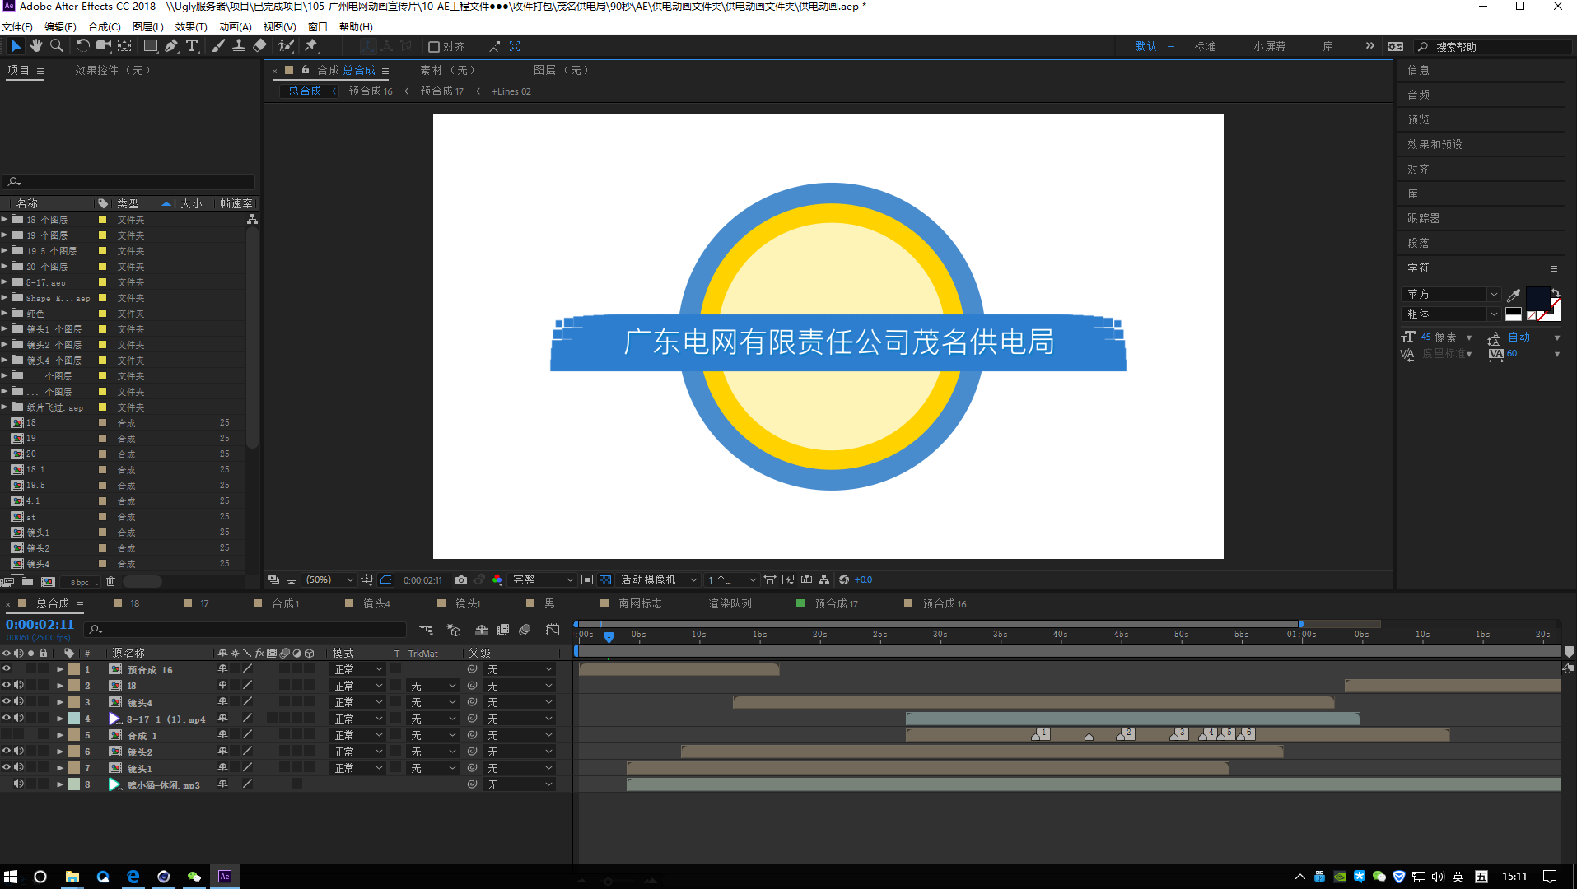Expand the 合成 1 layer properties arrow
This screenshot has height=889, width=1577.
(x=59, y=734)
